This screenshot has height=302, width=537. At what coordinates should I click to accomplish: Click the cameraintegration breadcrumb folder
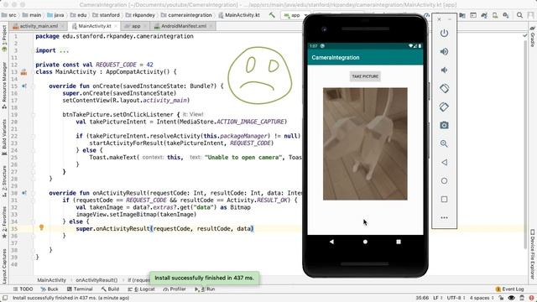(186, 15)
